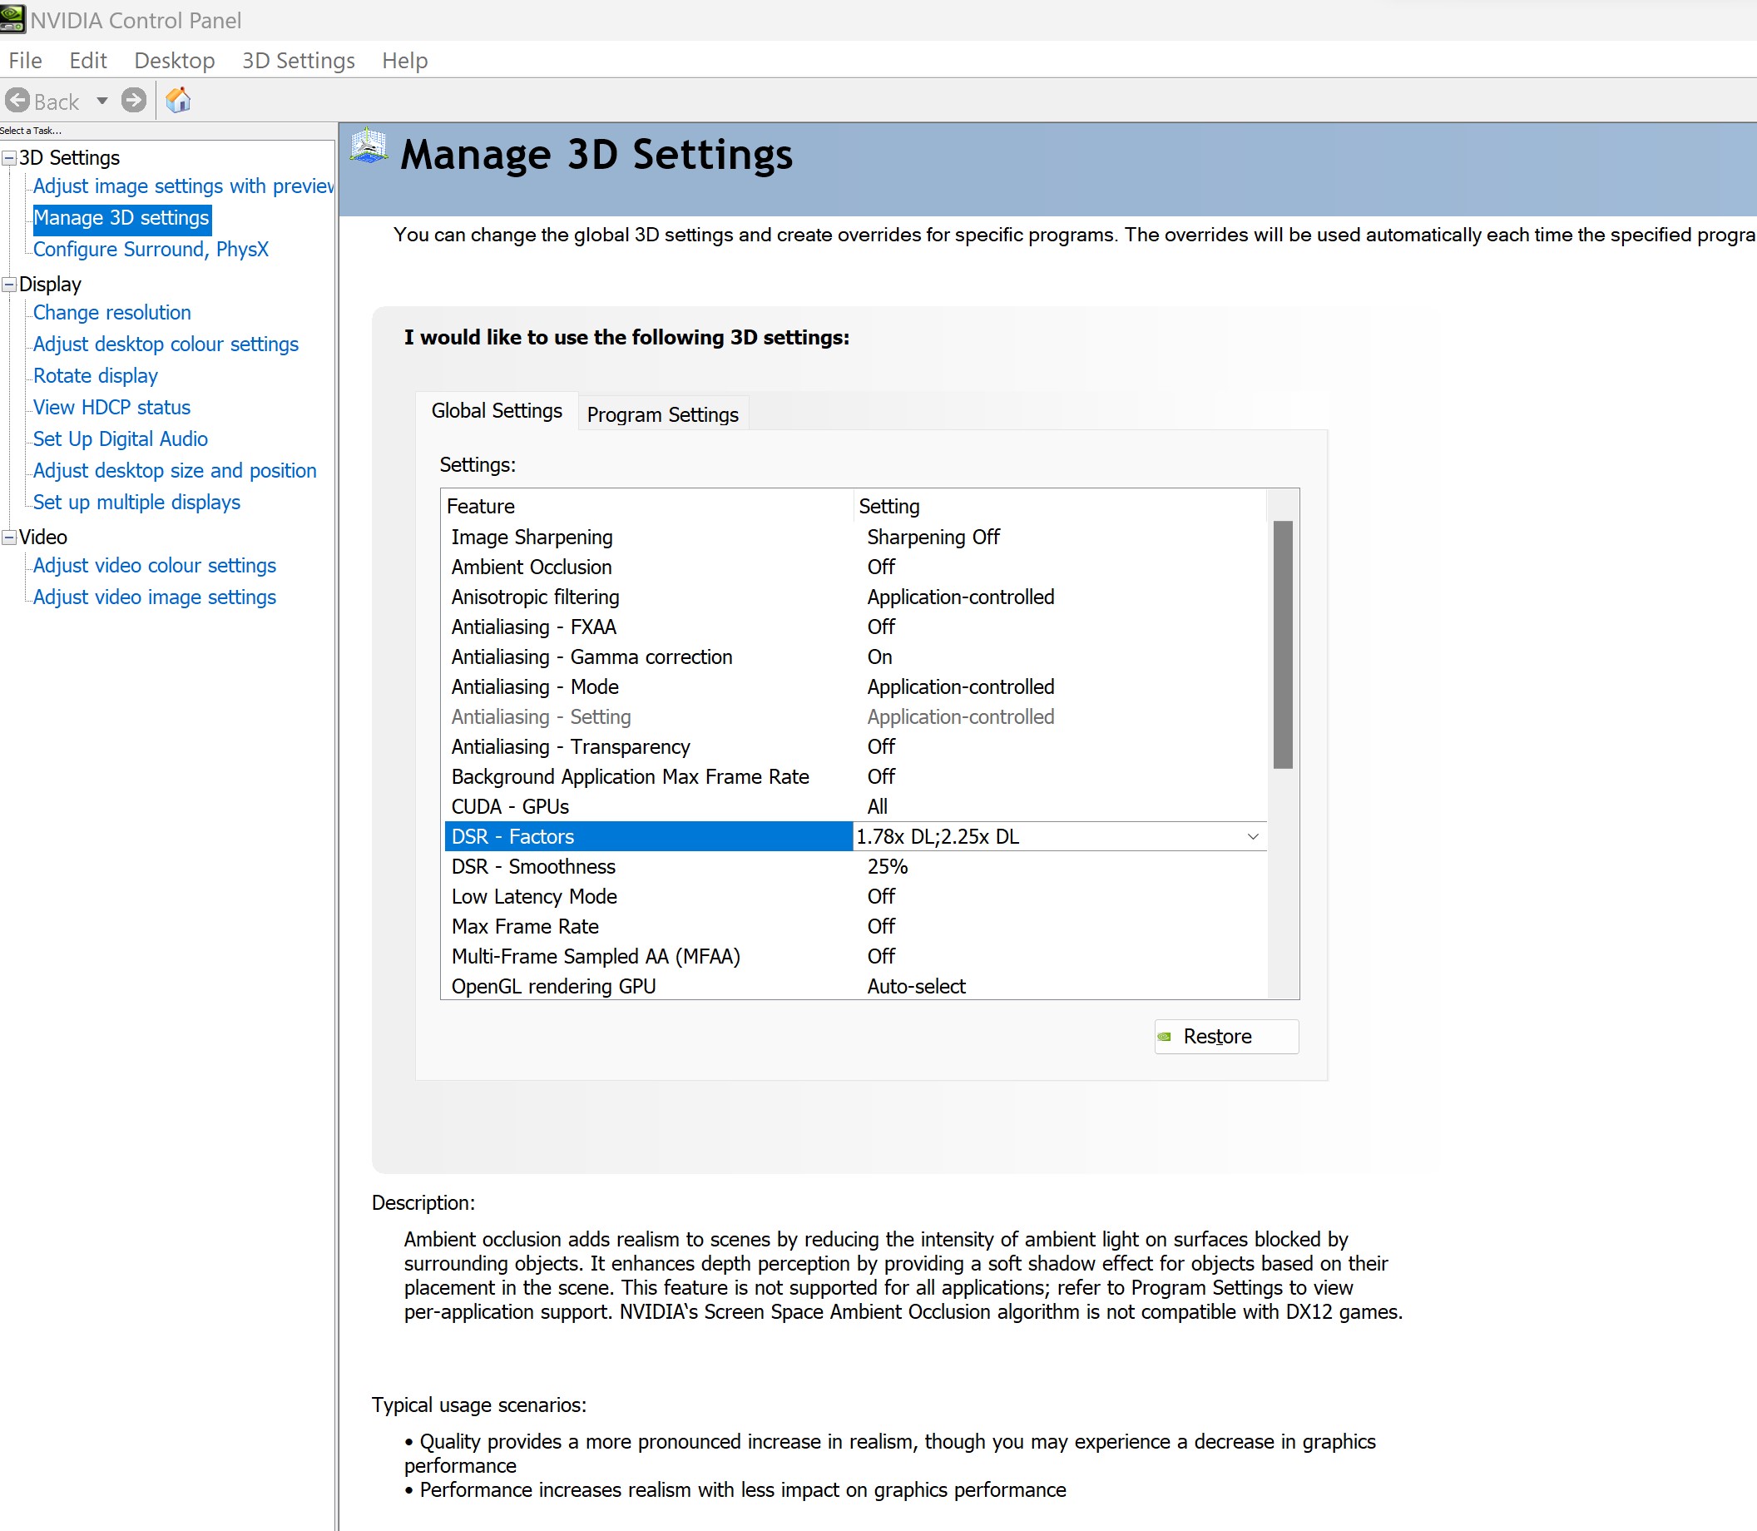Switch to the Program Settings tab
Viewport: 1757px width, 1531px height.
click(x=662, y=414)
